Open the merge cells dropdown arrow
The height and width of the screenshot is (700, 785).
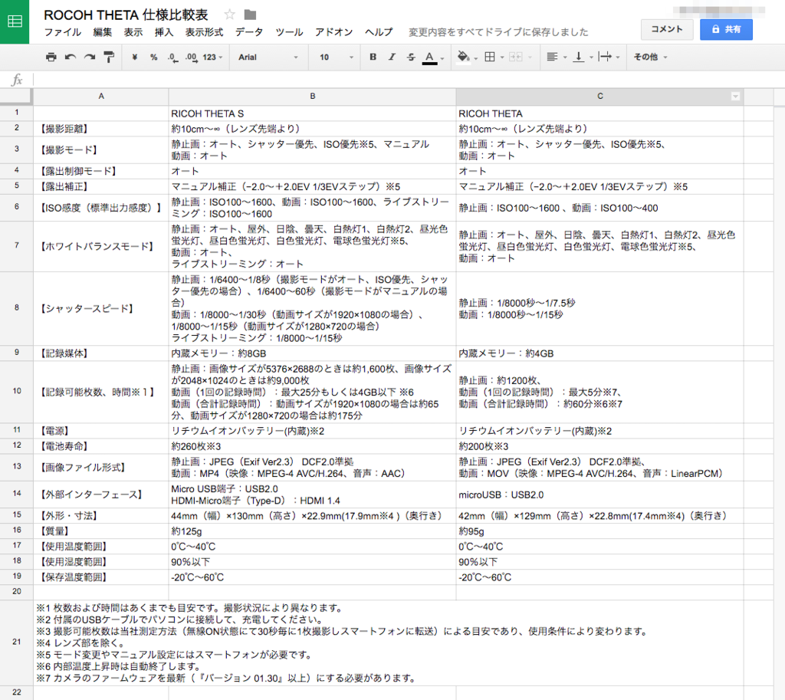[530, 57]
